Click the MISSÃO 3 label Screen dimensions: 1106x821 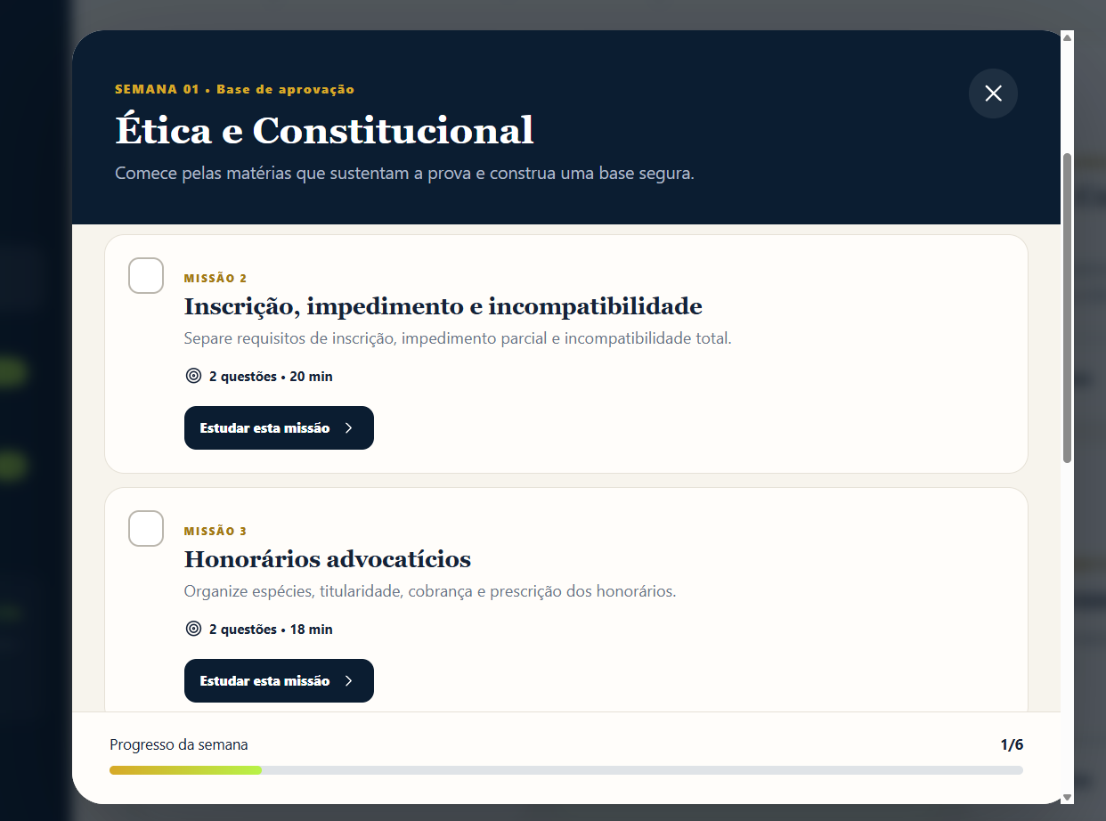point(216,532)
